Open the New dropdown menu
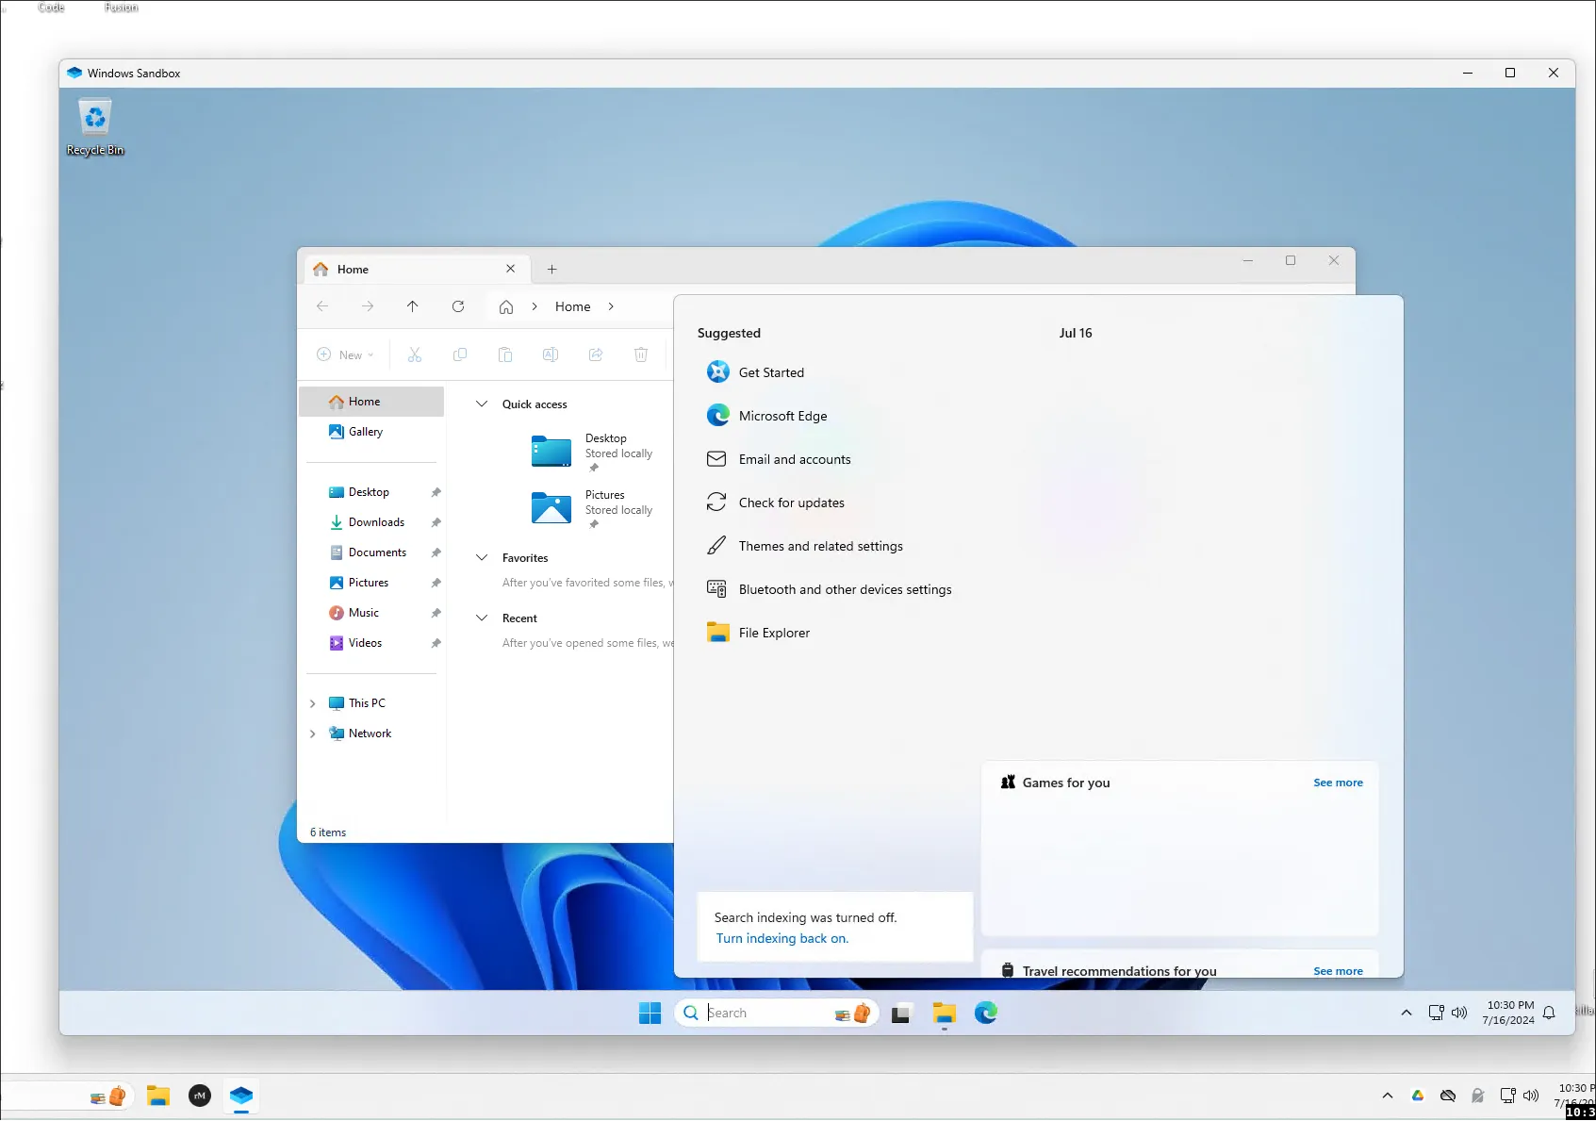The height and width of the screenshot is (1121, 1596). pos(346,355)
